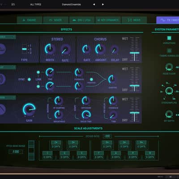179x179 pixels.
Task: Switch to the MIXER tab
Action: pos(55,20)
